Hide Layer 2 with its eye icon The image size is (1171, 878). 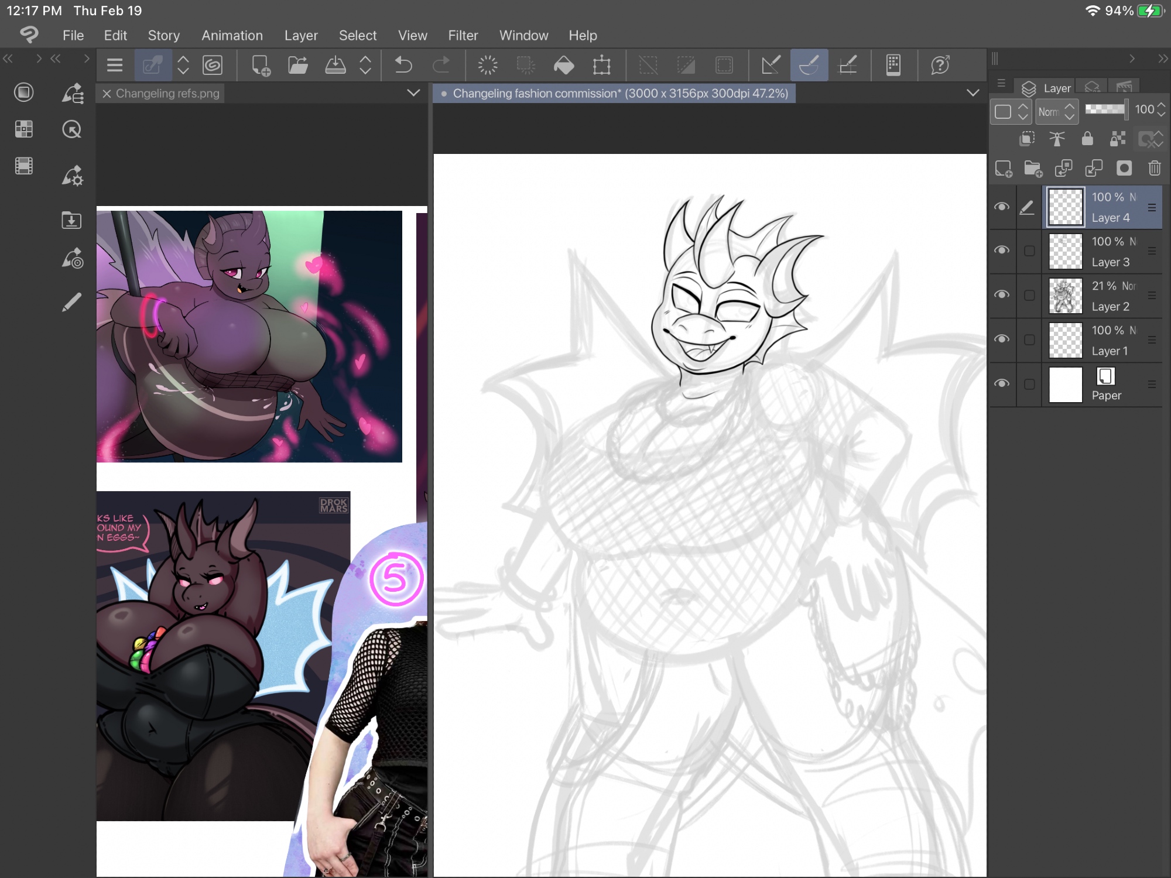pos(1002,294)
